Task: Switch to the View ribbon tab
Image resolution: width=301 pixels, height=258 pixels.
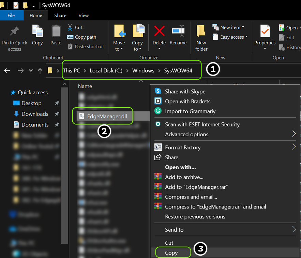Action: [x=84, y=15]
